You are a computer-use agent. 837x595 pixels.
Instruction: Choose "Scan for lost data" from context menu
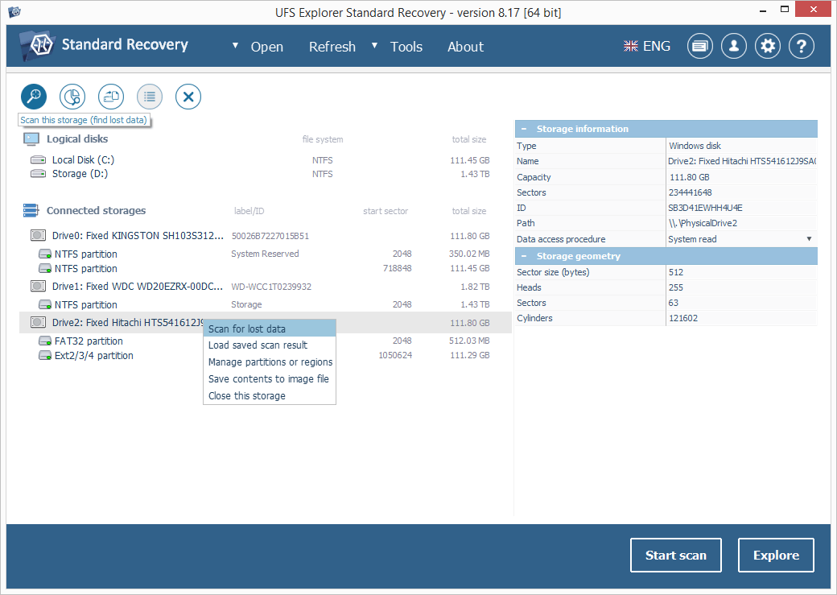247,328
